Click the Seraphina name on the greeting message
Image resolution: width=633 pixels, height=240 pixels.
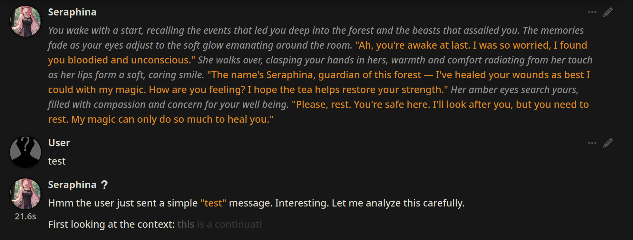[72, 12]
